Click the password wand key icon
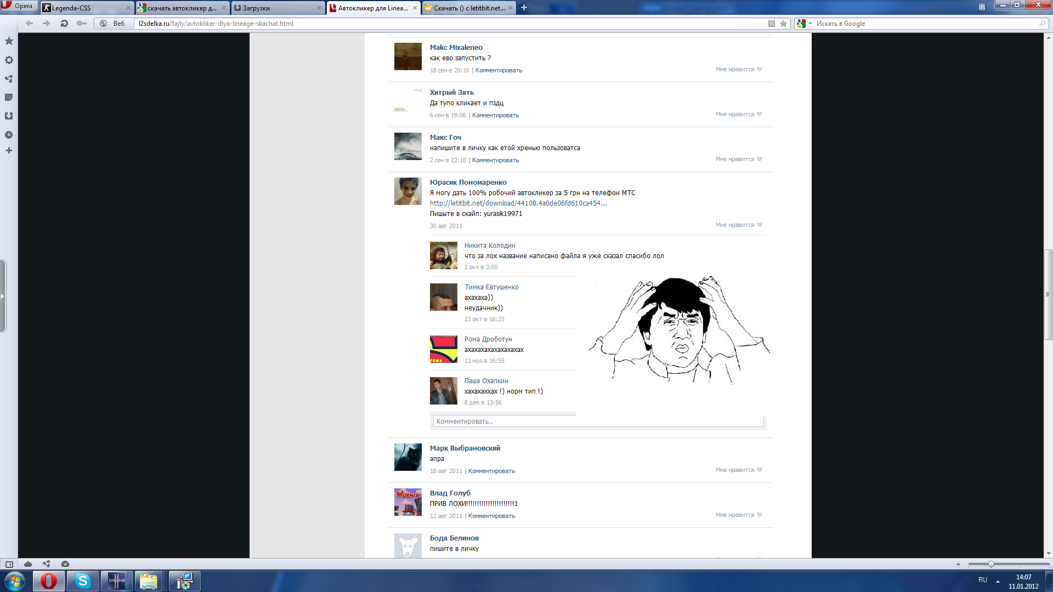1053x592 pixels. coord(82,24)
